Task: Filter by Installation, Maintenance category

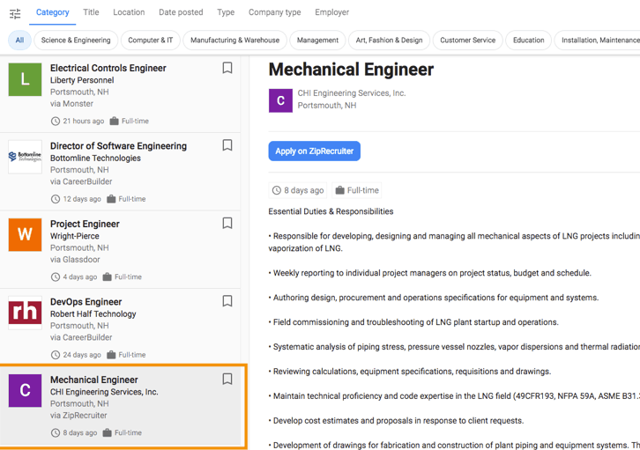Action: pyautogui.click(x=597, y=40)
